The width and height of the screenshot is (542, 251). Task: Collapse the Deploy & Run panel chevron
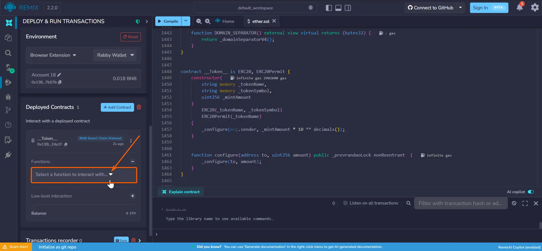click(147, 21)
